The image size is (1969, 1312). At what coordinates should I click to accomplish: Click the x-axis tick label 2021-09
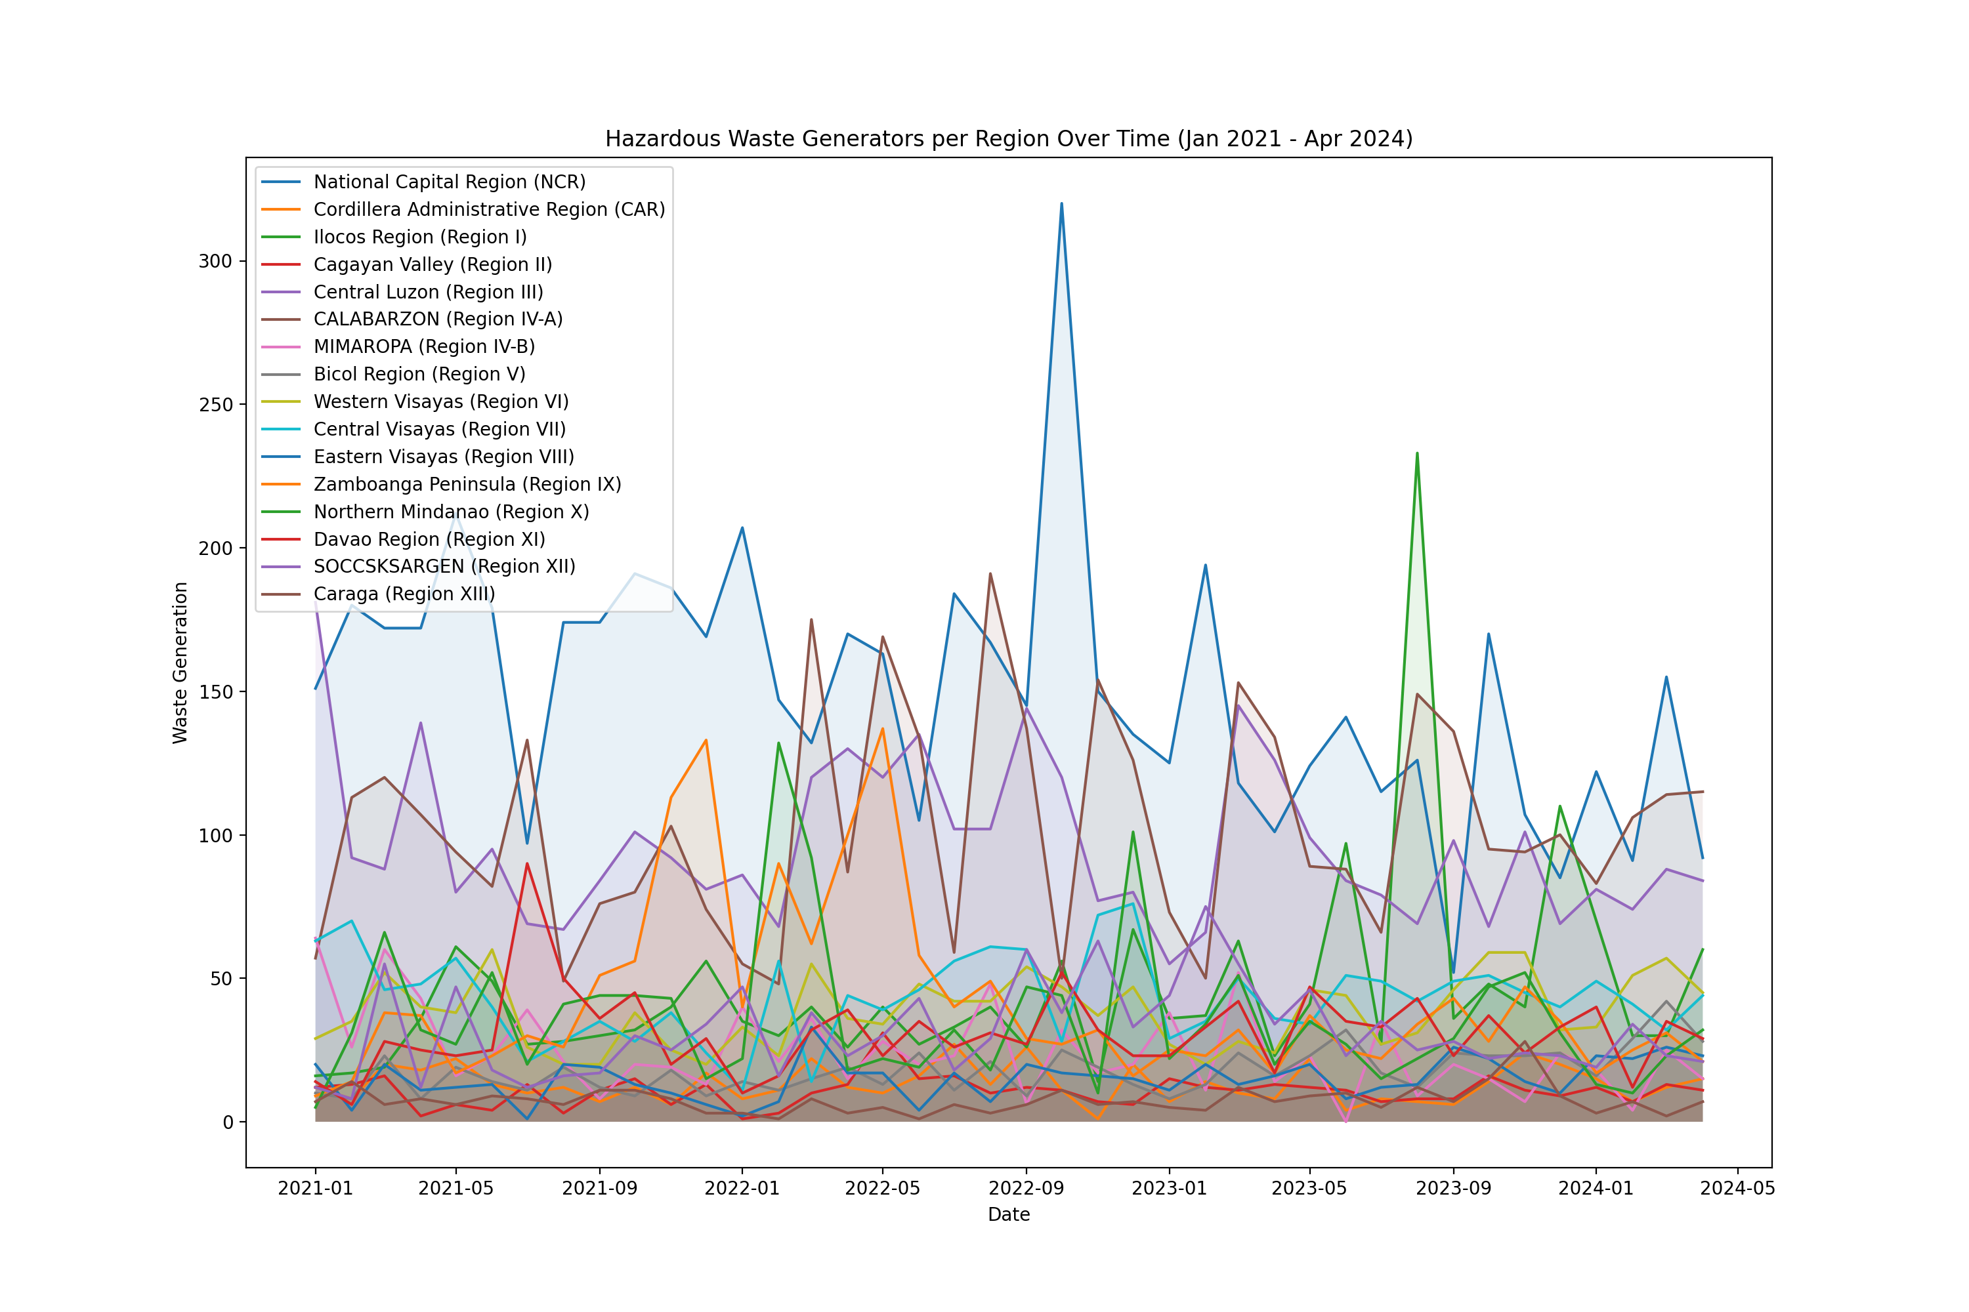(599, 1188)
